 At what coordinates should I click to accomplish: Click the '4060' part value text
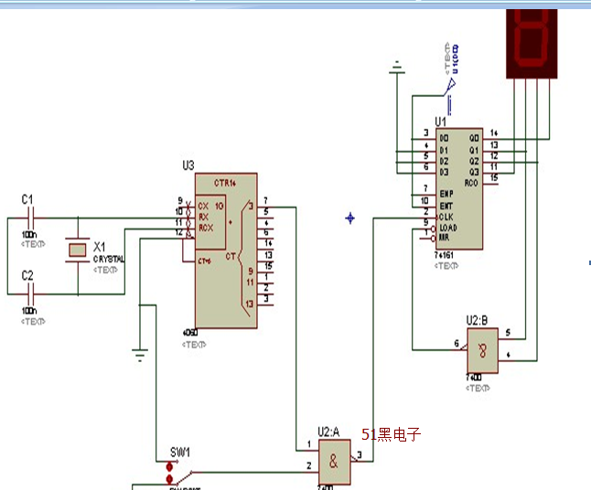point(189,333)
